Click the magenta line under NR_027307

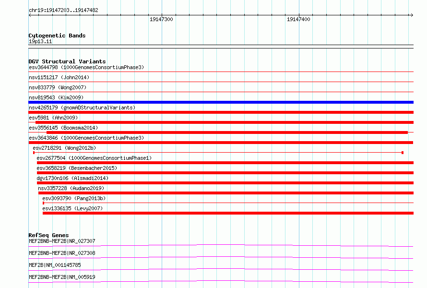(x=221, y=245)
